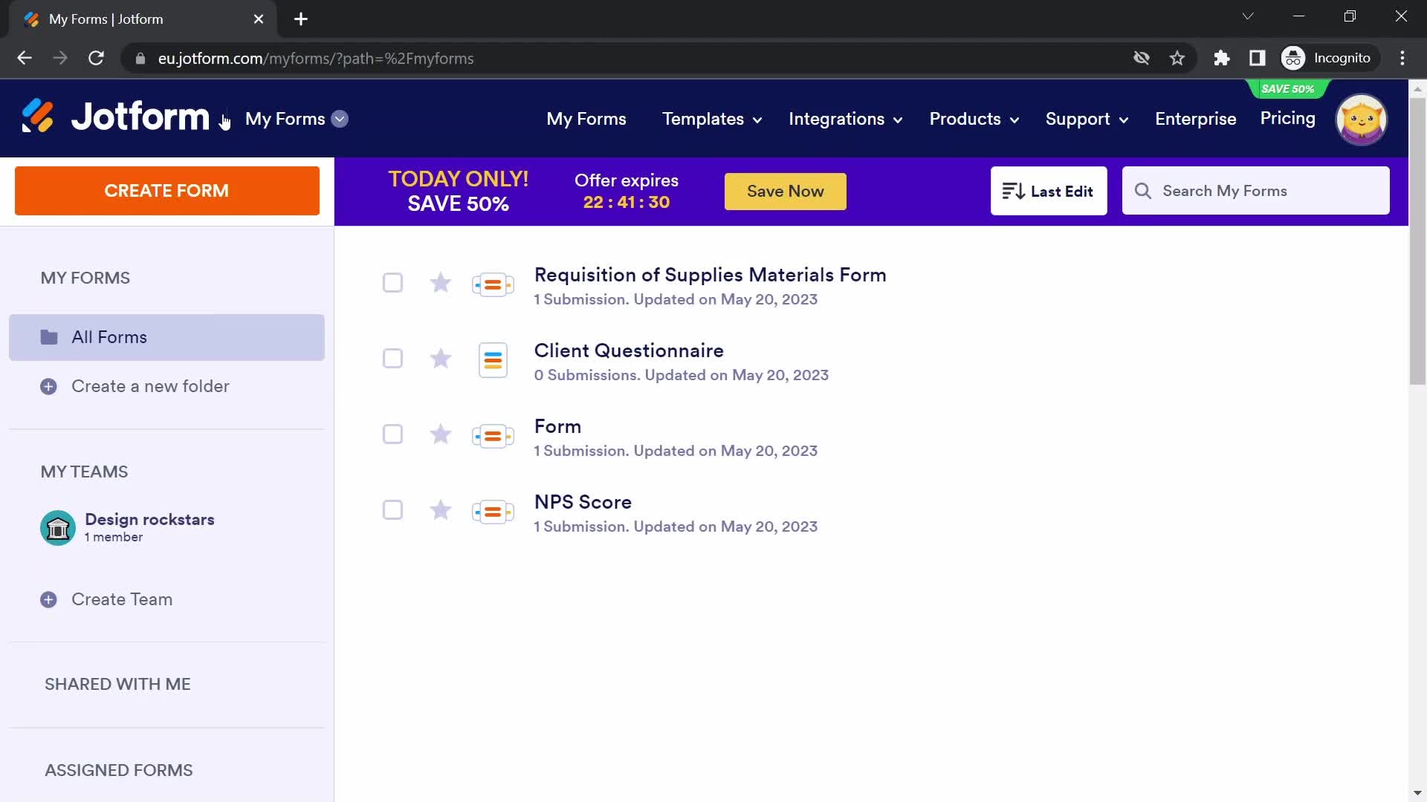Open the Support menu
The height and width of the screenshot is (802, 1427).
click(x=1086, y=119)
